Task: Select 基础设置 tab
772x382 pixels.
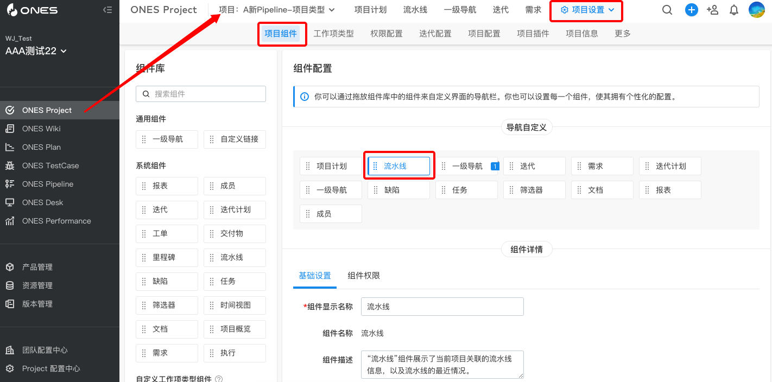Action: (x=315, y=276)
